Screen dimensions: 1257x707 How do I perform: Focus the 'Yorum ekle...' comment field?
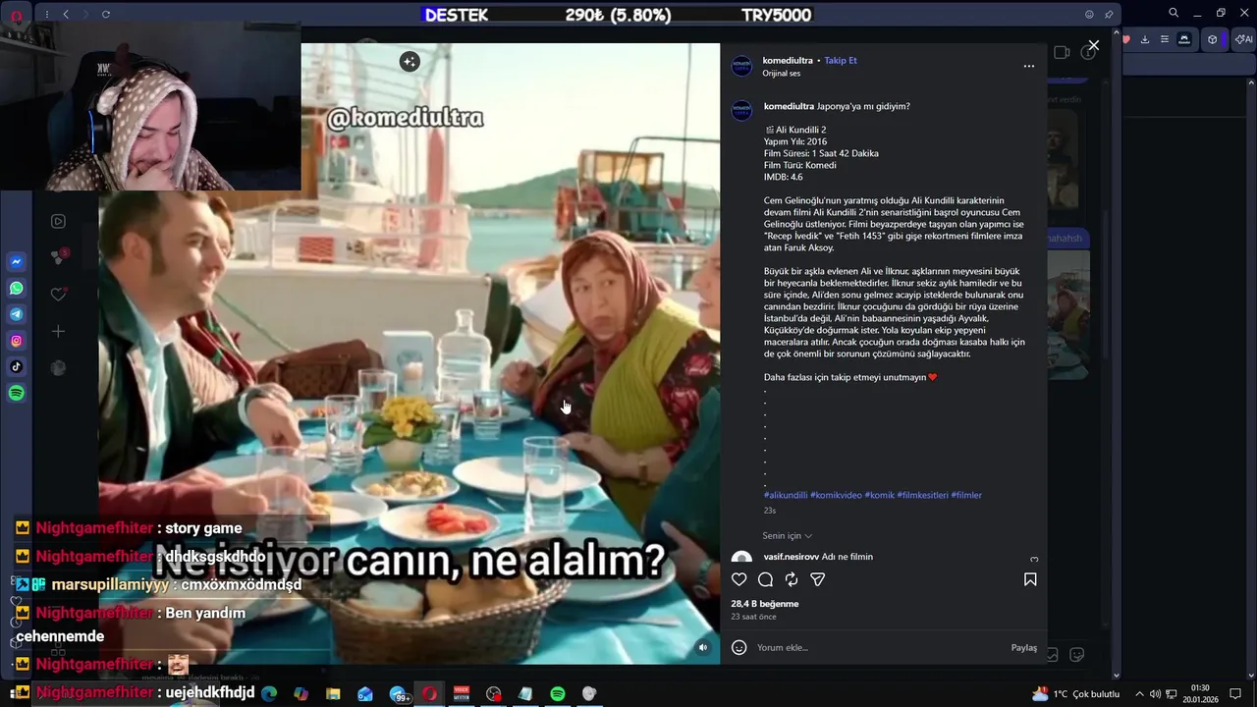(x=879, y=648)
